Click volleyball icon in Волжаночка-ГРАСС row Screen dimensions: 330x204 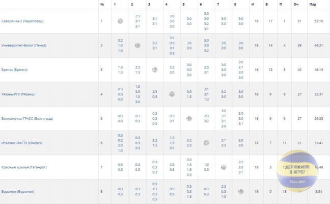coord(189,119)
